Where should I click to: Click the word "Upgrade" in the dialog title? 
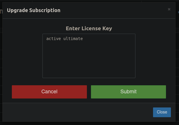click(x=16, y=10)
